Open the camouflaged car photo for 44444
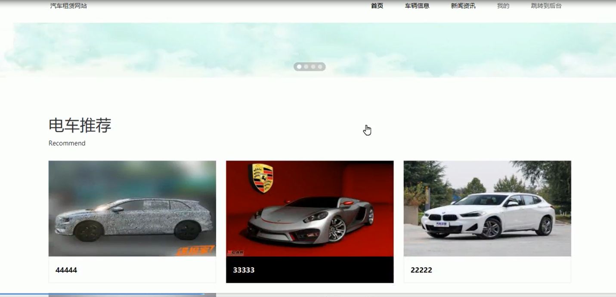Viewport: 616px width, 297px height. (x=132, y=209)
